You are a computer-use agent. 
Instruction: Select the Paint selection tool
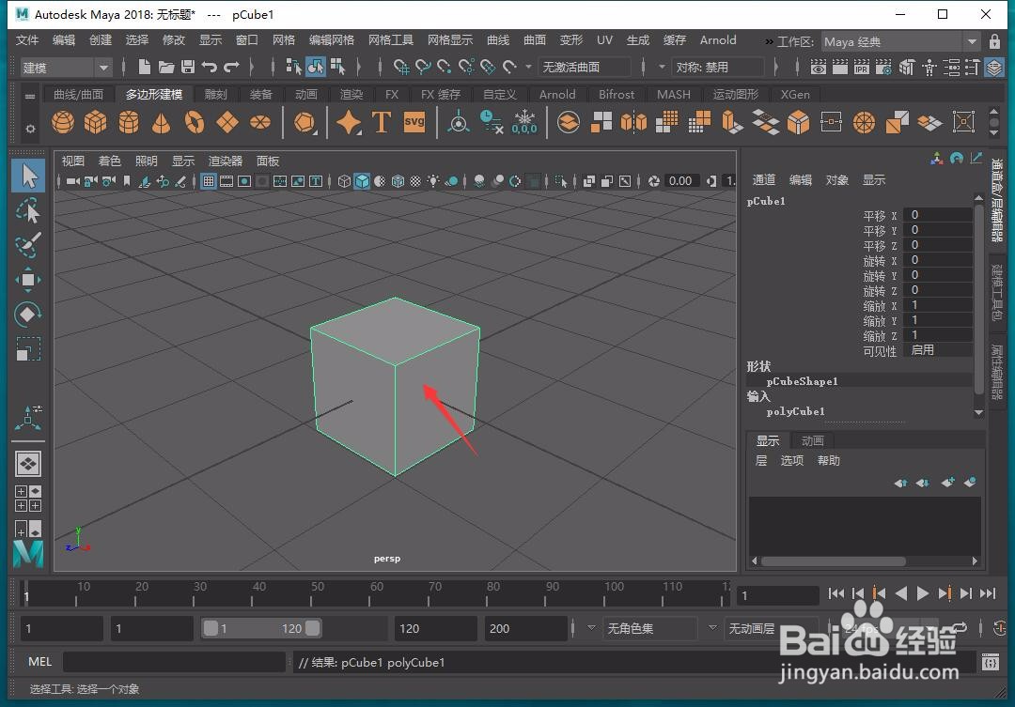[x=28, y=244]
